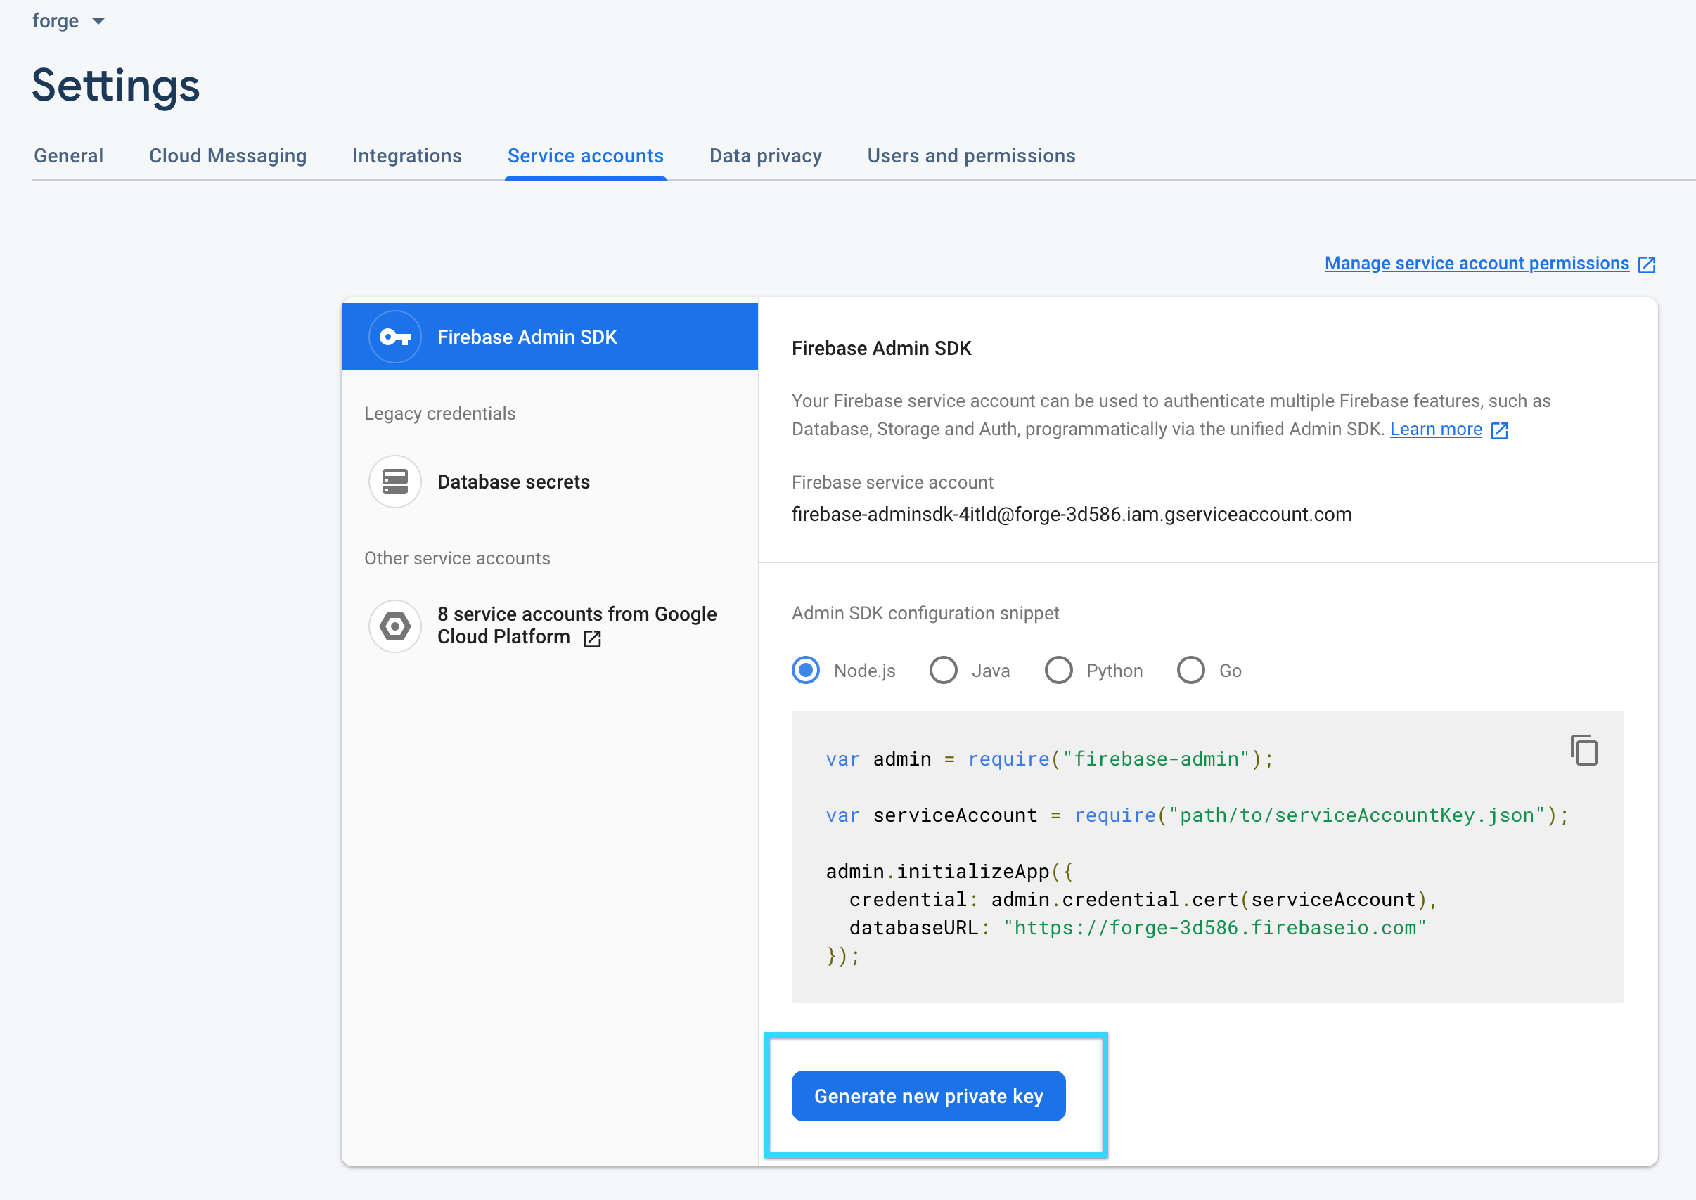The height and width of the screenshot is (1200, 1696).
Task: Go to the Integrations tab
Action: click(406, 156)
